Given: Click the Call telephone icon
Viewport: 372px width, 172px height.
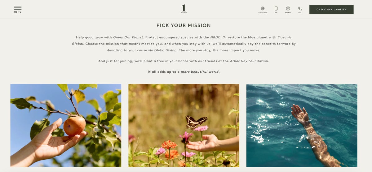Looking at the screenshot, I should 300,9.
